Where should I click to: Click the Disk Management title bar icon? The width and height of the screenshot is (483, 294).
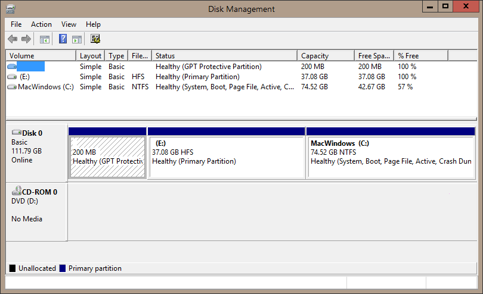point(11,8)
